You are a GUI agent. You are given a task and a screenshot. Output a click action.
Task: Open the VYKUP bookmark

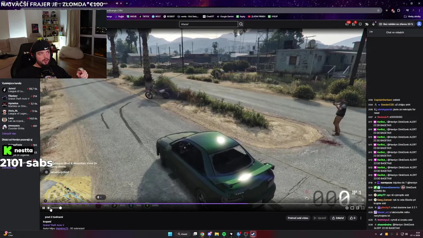pos(273,16)
